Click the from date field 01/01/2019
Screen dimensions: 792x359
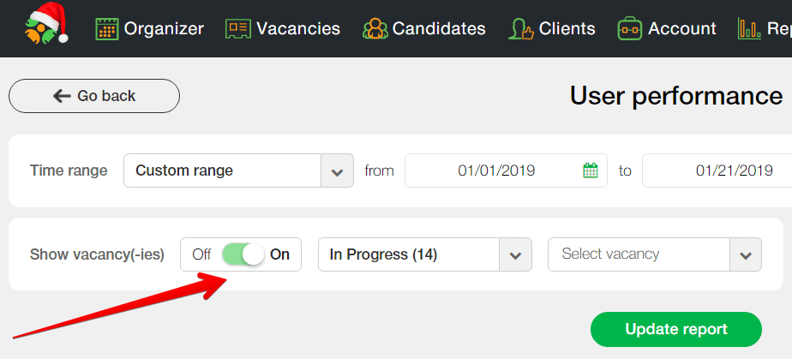point(496,171)
